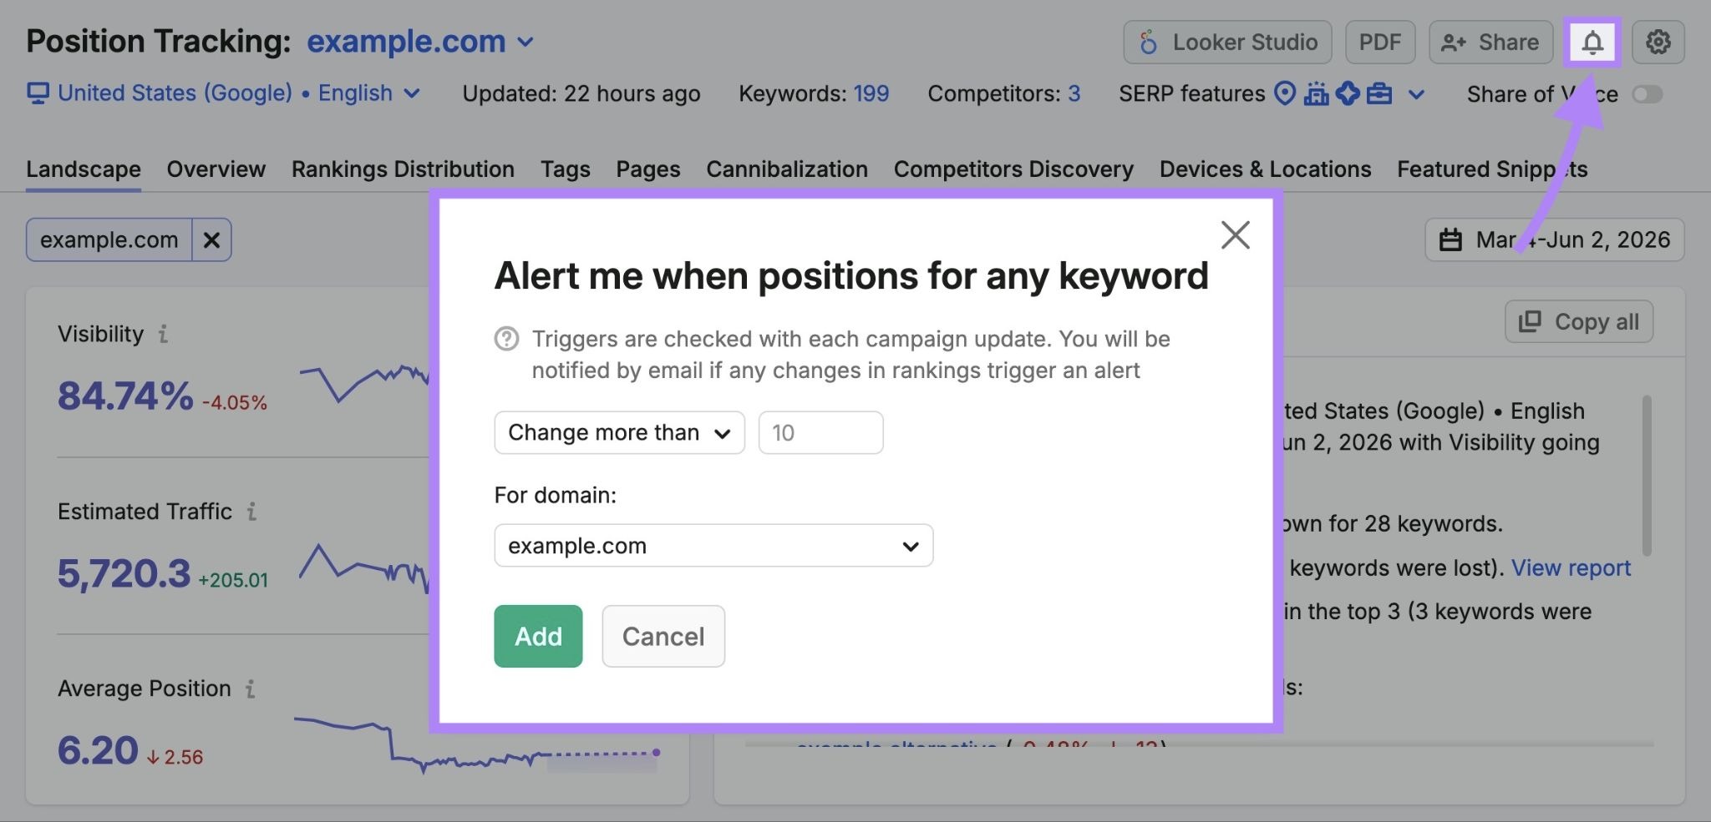The height and width of the screenshot is (822, 1711).
Task: Click the help question mark icon
Action: pyautogui.click(x=506, y=339)
